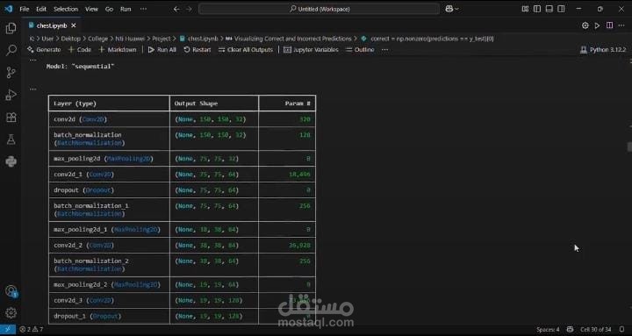The image size is (632, 336).
Task: Toggle the primary sidebar layout icon
Action: (x=537, y=9)
